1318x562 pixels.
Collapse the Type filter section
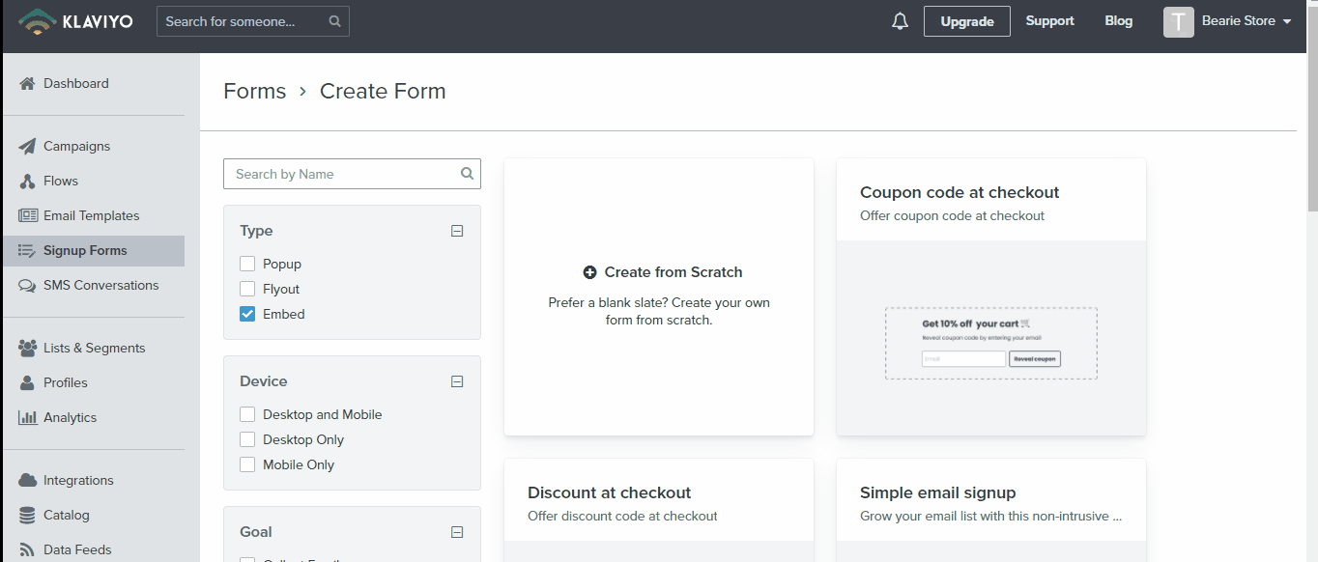point(457,231)
